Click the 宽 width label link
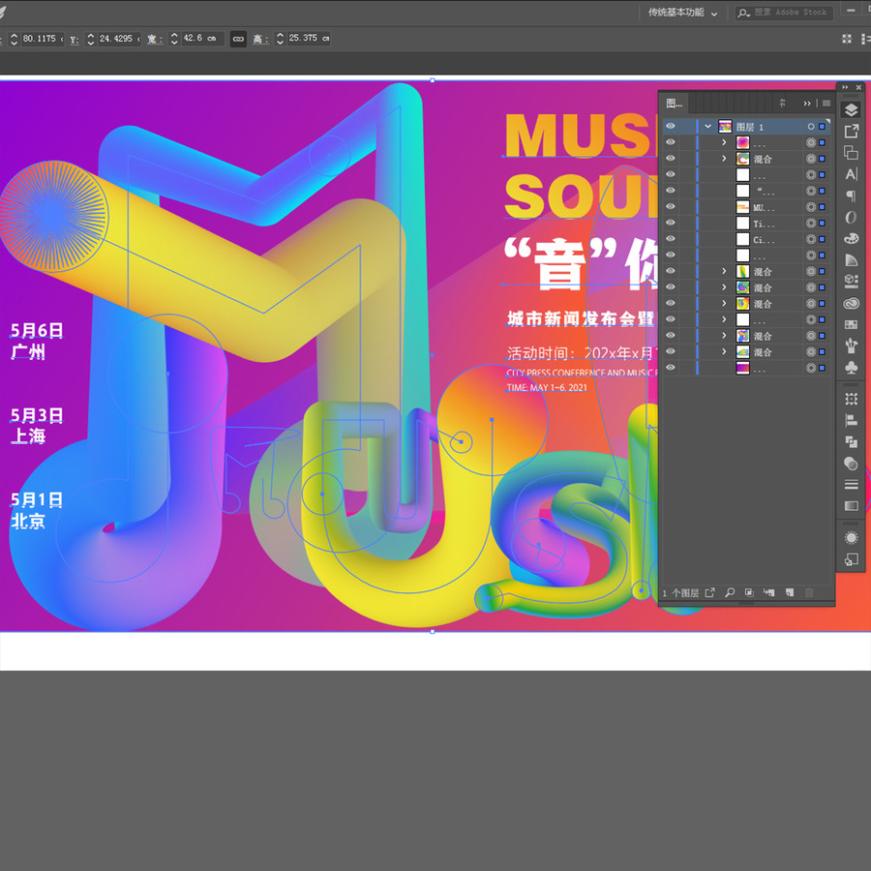 click(x=155, y=39)
